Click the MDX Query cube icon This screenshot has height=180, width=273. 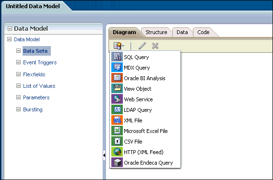click(x=117, y=67)
